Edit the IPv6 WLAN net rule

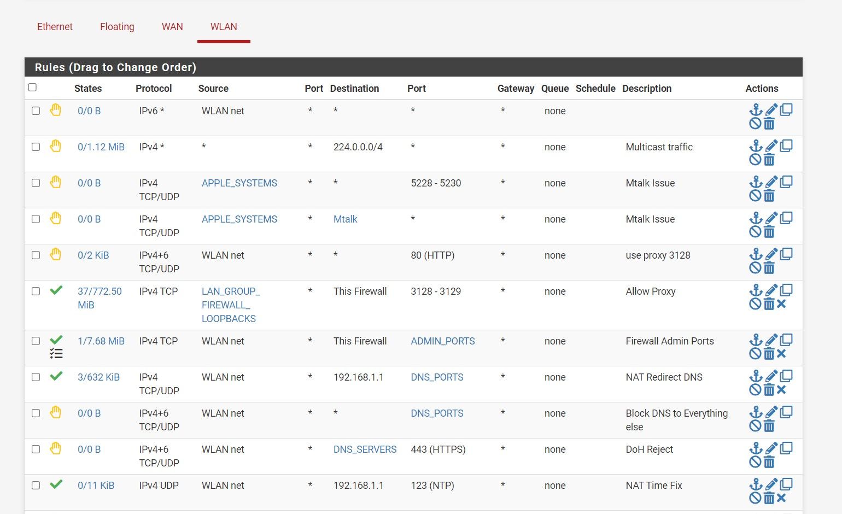771,110
